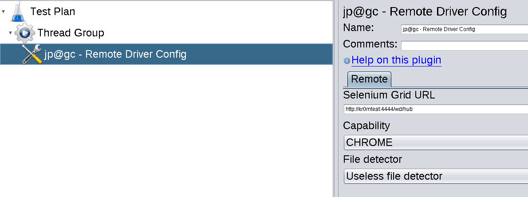The image size is (528, 197).
Task: Open the Help on this plugin link
Action: coord(396,60)
